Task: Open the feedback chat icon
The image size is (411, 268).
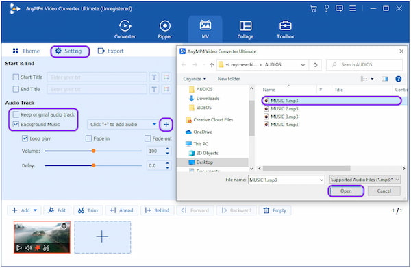Action: coord(340,9)
